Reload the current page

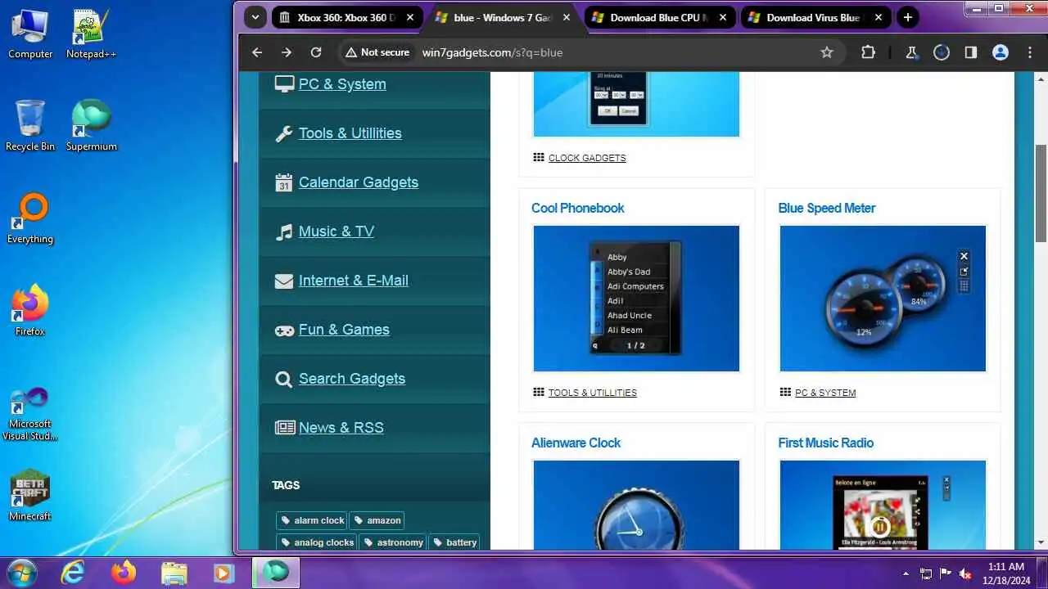[316, 52]
